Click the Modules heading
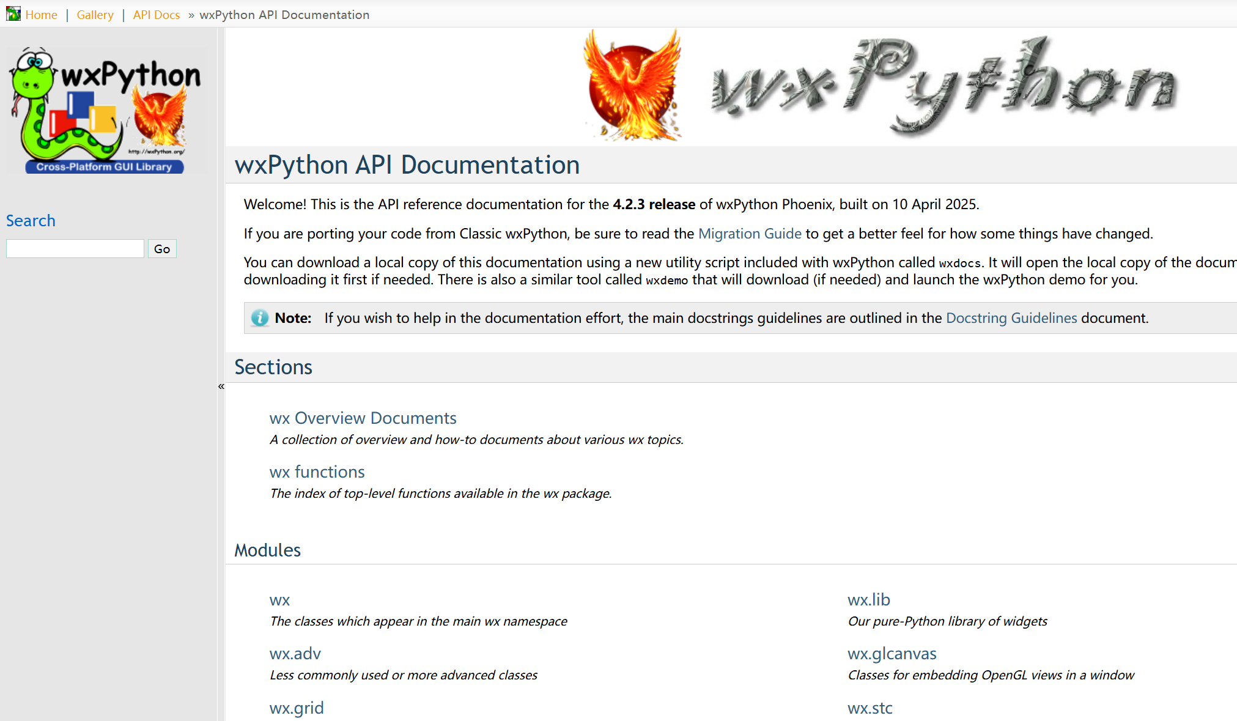This screenshot has width=1237, height=721. click(267, 550)
